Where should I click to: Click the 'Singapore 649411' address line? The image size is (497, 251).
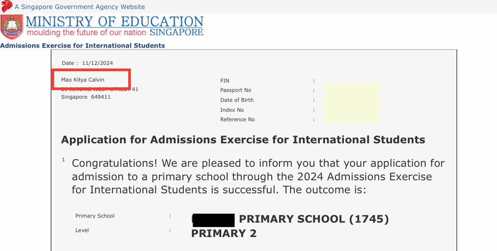86,97
